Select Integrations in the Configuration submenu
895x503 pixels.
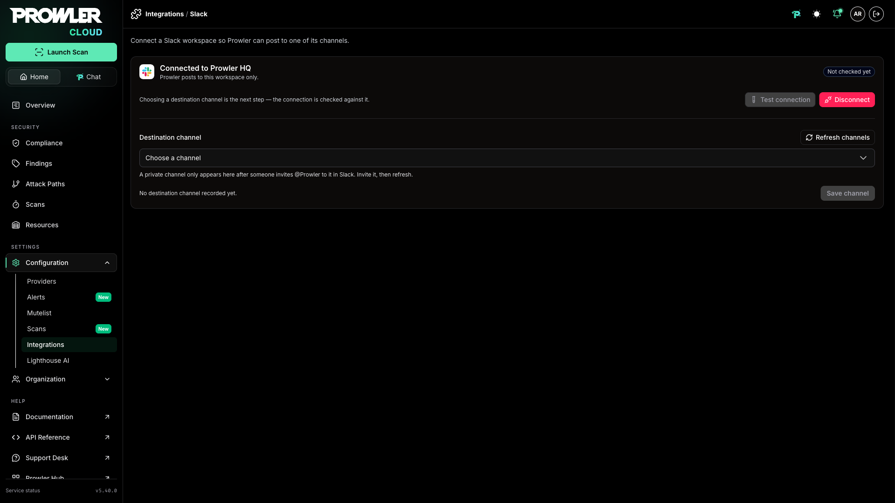tap(69, 345)
